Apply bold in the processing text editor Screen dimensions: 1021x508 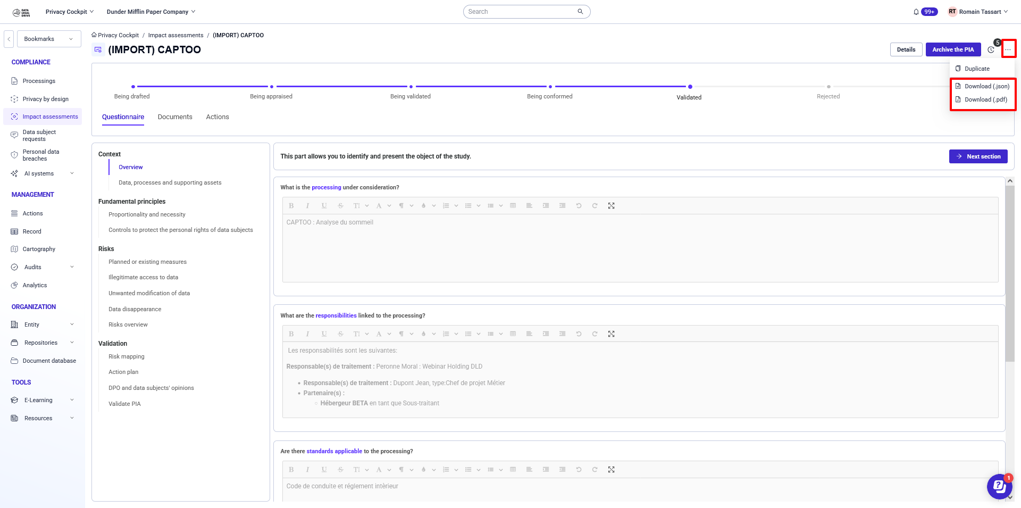coord(291,205)
